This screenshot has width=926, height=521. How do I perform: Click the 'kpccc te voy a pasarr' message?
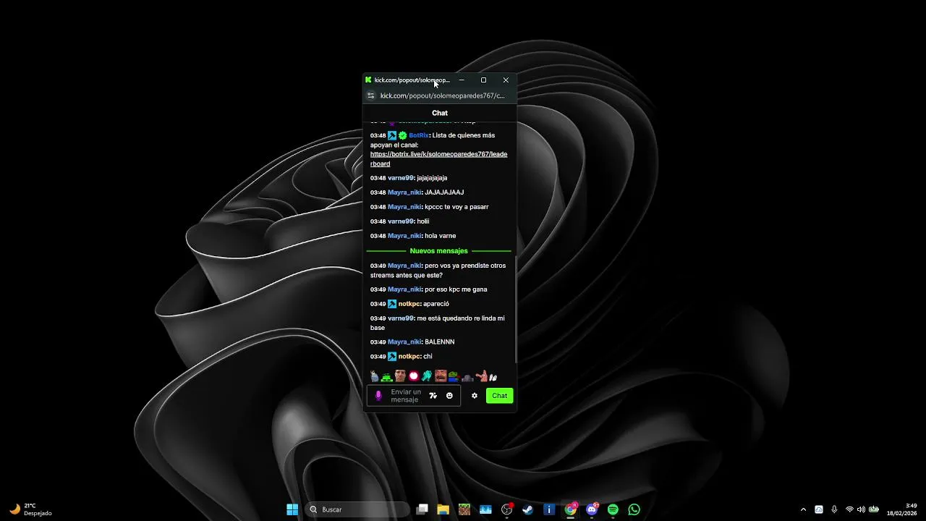coord(456,207)
